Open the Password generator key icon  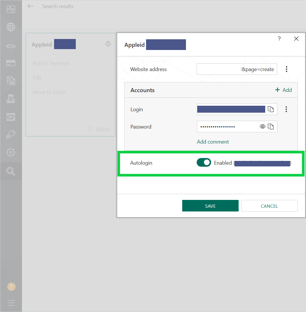[x=11, y=134]
